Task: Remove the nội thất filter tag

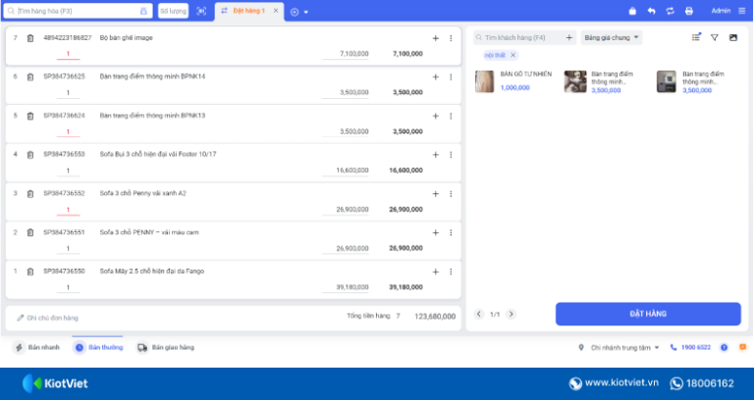Action: click(x=512, y=55)
